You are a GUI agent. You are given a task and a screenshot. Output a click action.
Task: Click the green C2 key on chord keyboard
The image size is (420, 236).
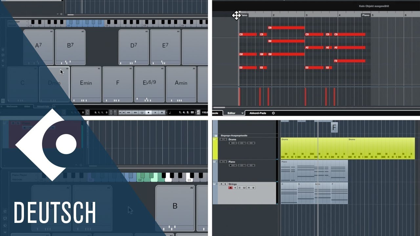coord(140,177)
